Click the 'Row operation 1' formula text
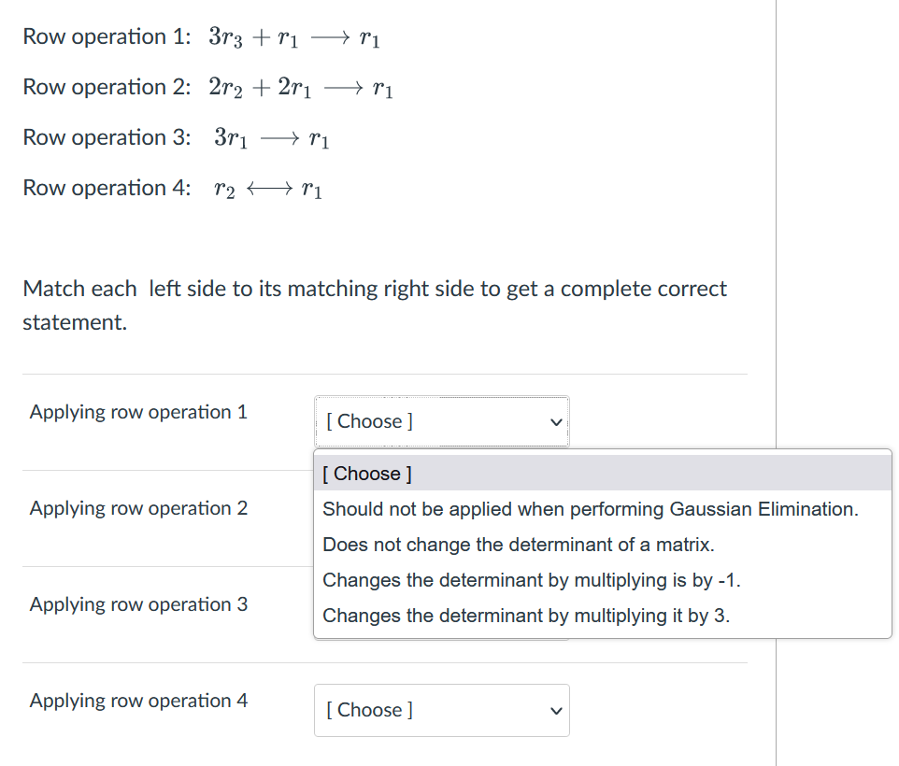 coord(201,35)
